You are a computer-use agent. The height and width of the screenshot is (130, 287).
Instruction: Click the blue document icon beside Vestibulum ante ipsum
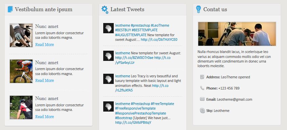tap(10, 9)
